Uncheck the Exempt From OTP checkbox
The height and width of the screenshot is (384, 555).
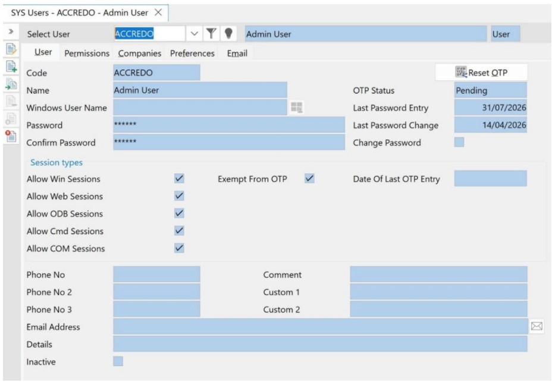tap(309, 178)
